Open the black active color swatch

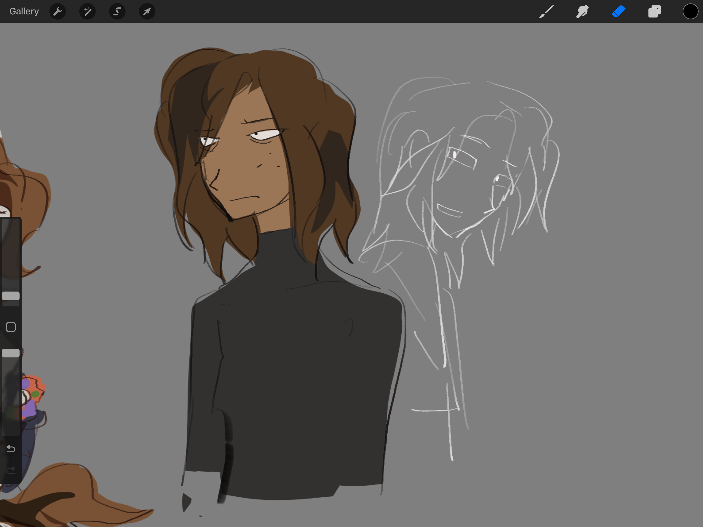pyautogui.click(x=690, y=12)
